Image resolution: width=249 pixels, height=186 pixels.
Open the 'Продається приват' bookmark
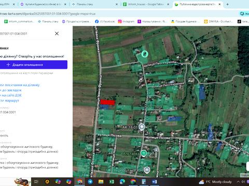pos(76,22)
